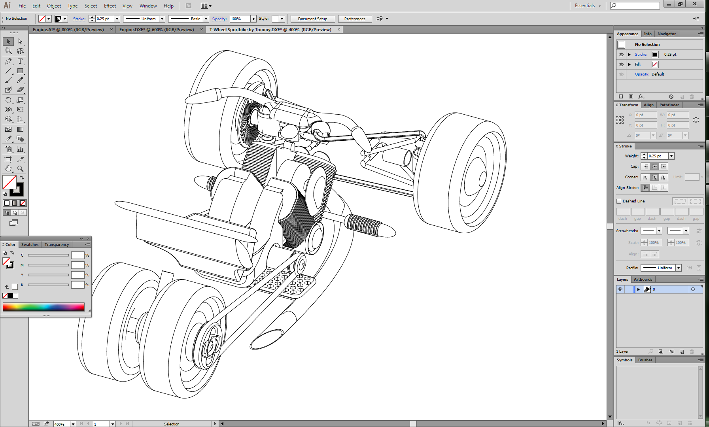Toggle Stroke visibility in Appearance panel
The width and height of the screenshot is (709, 427).
pyautogui.click(x=621, y=55)
